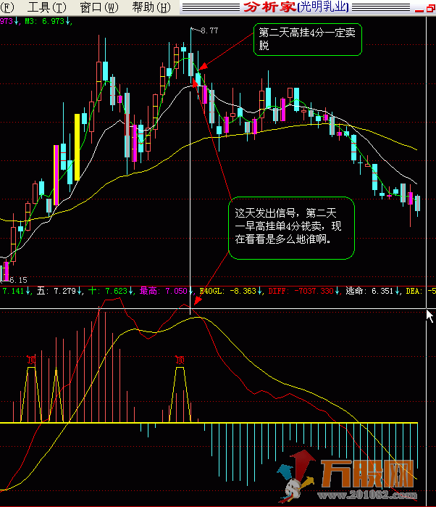Select the M3: 6.973 indicator value
Viewport: 436px width, 507px height.
pyautogui.click(x=47, y=21)
